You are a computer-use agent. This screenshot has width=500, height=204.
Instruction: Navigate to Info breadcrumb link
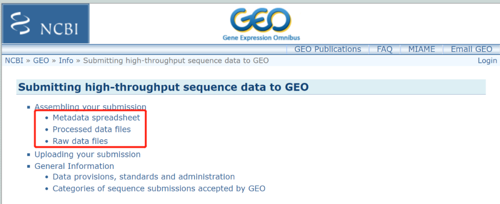pyautogui.click(x=66, y=61)
